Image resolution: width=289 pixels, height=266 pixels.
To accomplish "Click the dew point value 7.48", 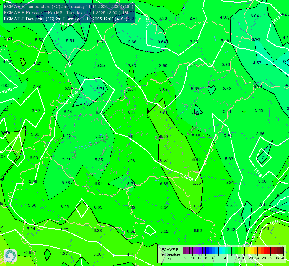I will point(265,228).
